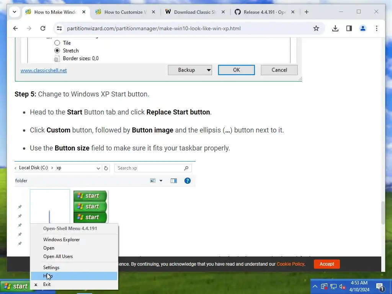Click the blue help question mark icon

click(188, 181)
